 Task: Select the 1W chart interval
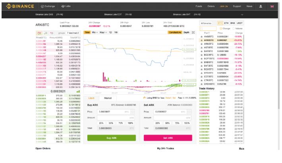tap(116, 32)
